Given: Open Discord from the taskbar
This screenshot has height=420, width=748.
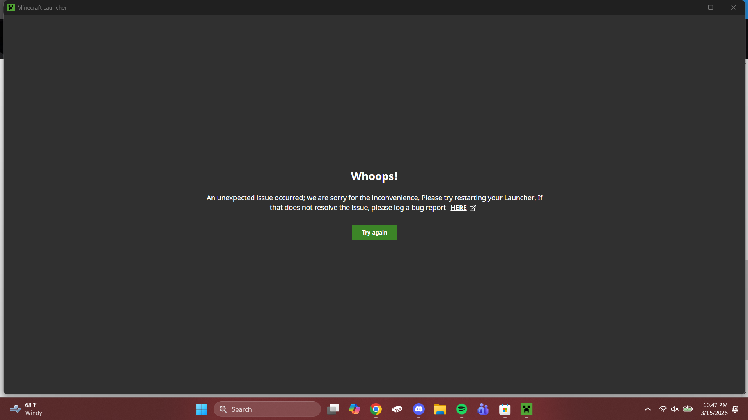Looking at the screenshot, I should click(419, 409).
